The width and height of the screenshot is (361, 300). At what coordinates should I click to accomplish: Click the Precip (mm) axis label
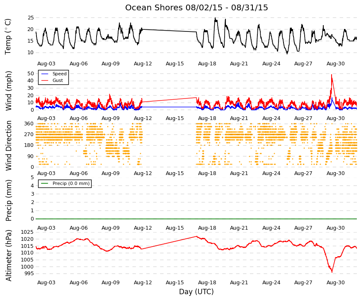coord(9,200)
